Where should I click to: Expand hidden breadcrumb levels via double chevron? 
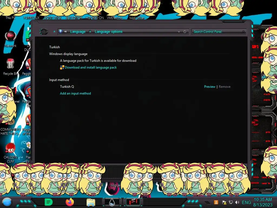(65, 31)
